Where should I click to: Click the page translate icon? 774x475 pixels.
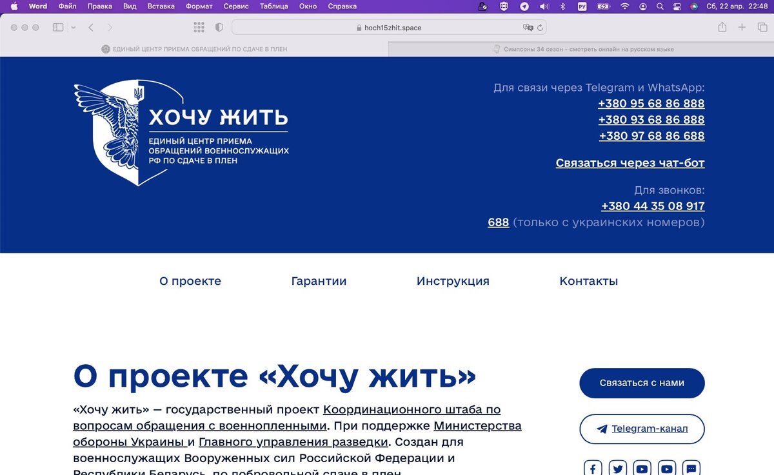click(x=528, y=28)
